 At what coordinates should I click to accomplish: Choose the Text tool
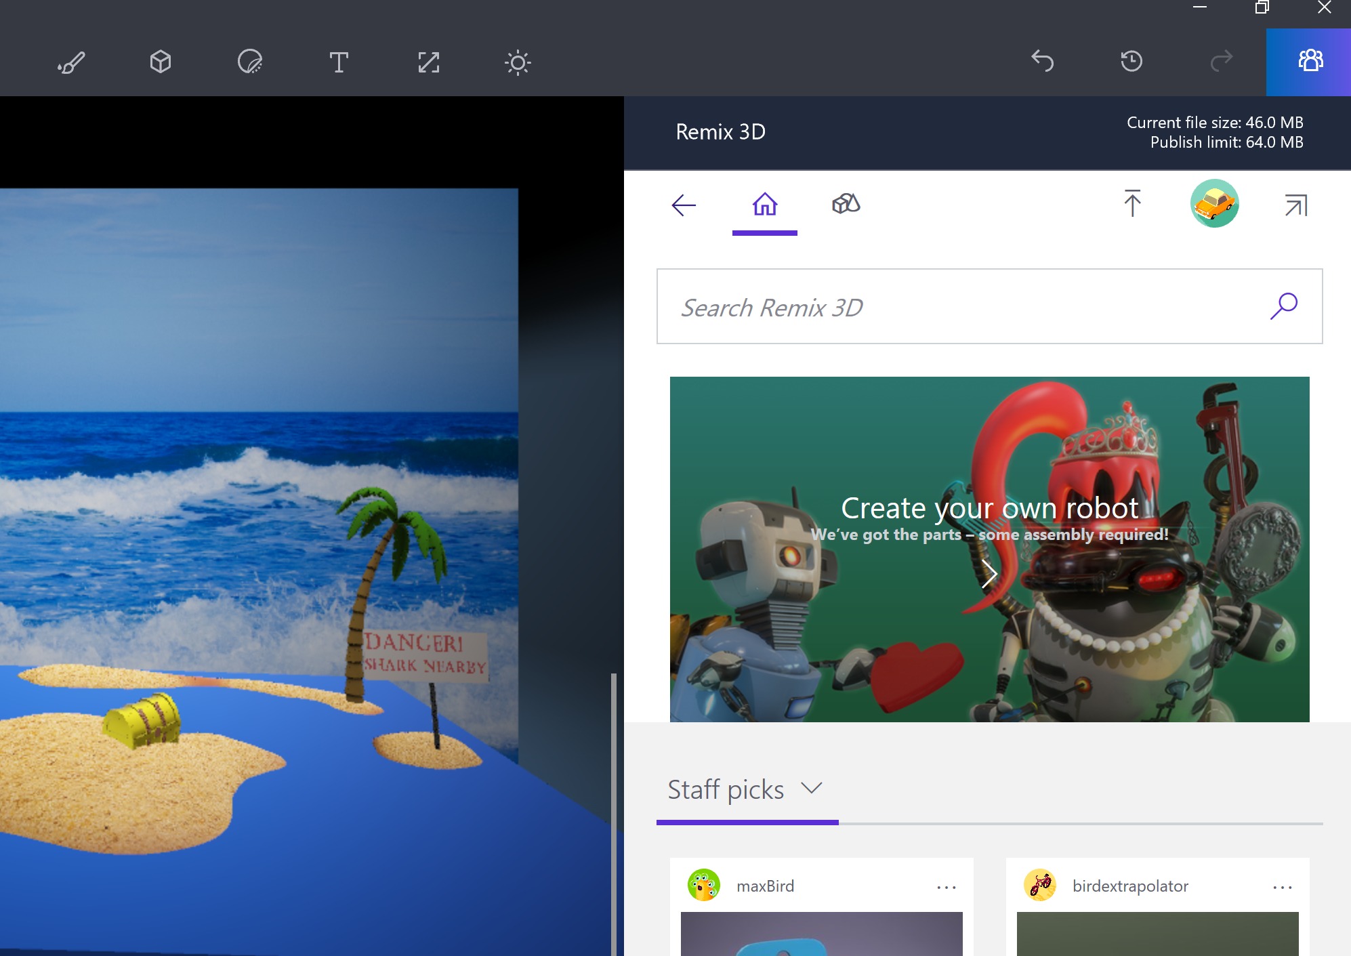pyautogui.click(x=339, y=62)
